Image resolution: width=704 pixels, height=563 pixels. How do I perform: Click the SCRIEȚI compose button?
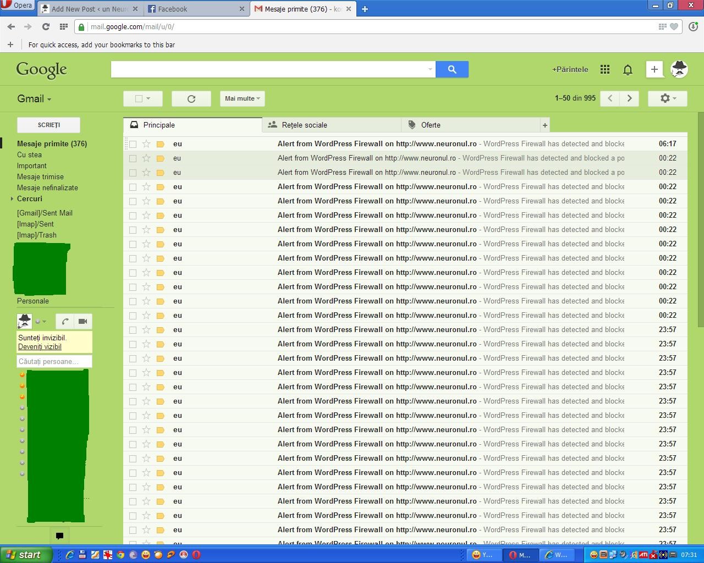pos(48,125)
